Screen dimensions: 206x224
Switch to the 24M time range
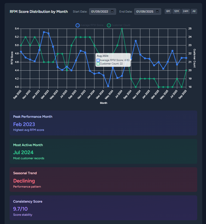click(185, 11)
